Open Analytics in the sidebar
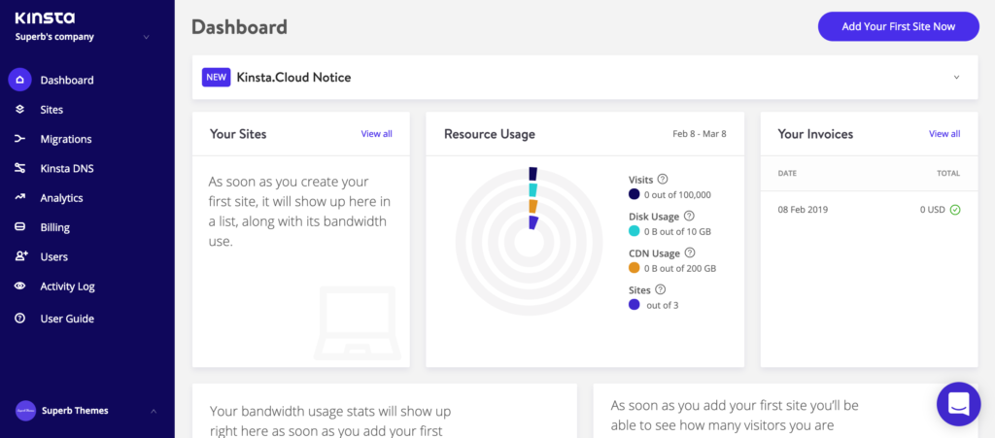The height and width of the screenshot is (438, 995). [61, 198]
